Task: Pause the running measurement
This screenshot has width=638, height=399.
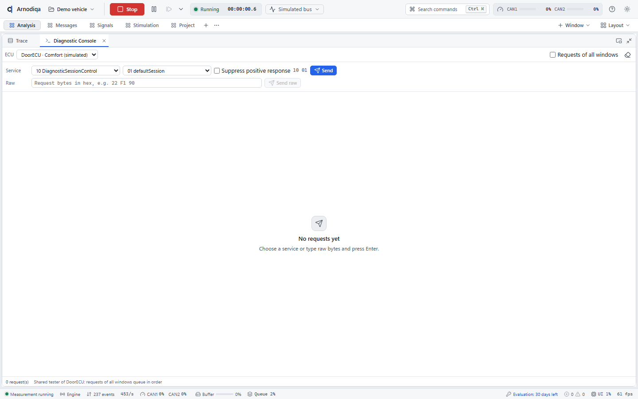Action: (154, 9)
